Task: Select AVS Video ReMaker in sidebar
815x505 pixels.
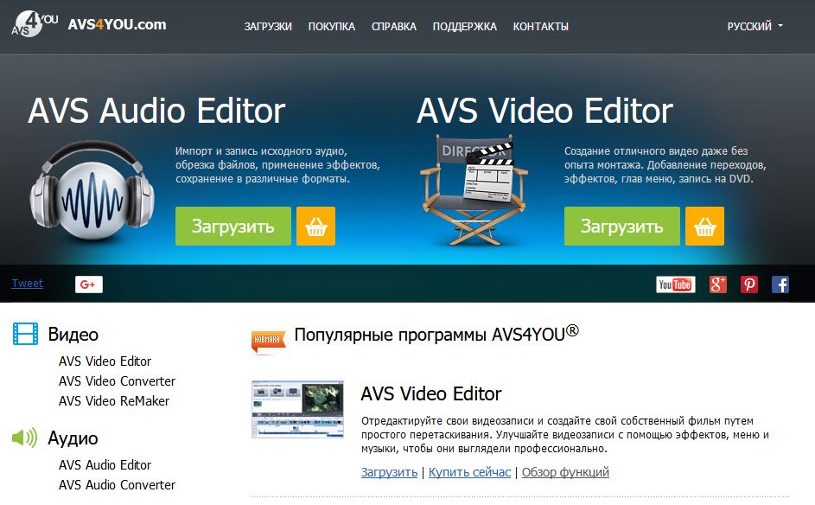Action: point(114,401)
